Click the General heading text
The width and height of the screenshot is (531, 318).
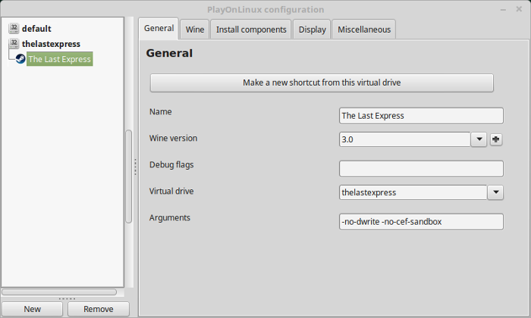(169, 53)
